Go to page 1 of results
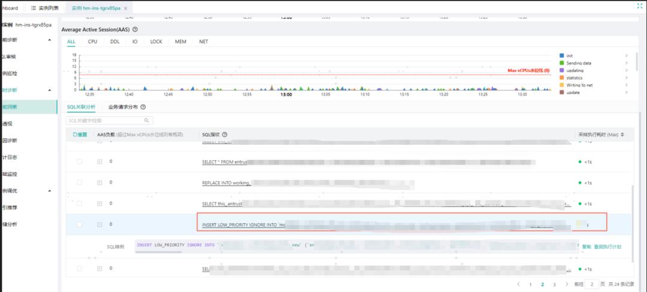 click(531, 284)
